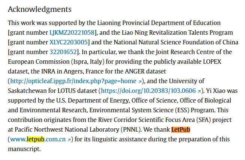
Task: Click the yellow-highlighted "letpub" in the URL
Action: [36, 139]
